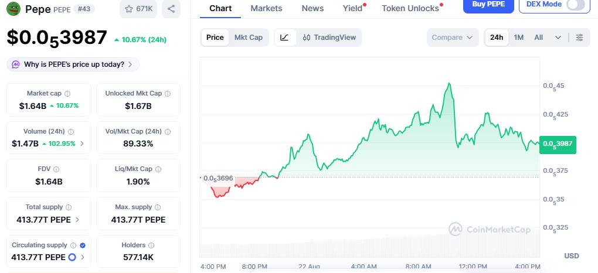Click the chart peak near 0.0₅45
The width and height of the screenshot is (598, 273).
450,83
